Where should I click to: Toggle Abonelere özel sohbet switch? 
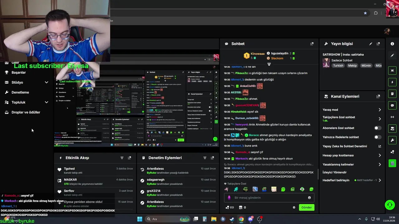point(377,128)
